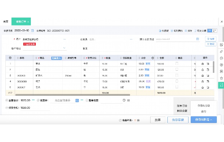Click the star favorite icon in sidebar
Image resolution: width=224 pixels, height=142 pixels.
(221, 78)
